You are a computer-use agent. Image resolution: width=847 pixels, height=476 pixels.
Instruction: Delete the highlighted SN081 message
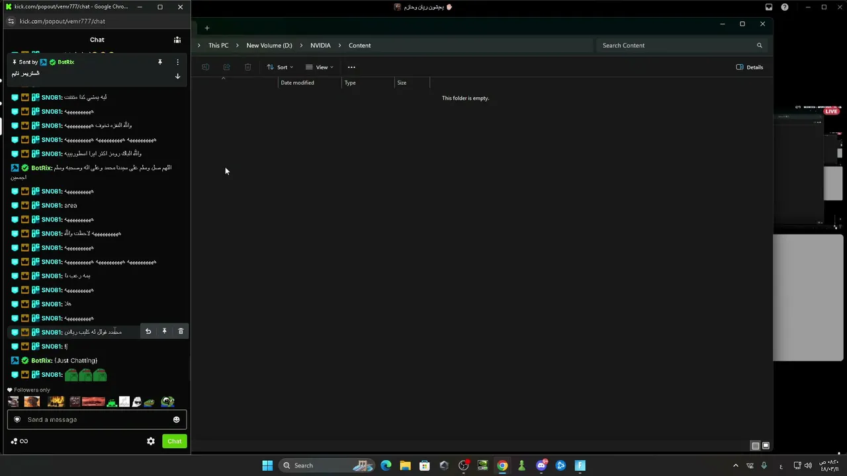[x=181, y=331]
